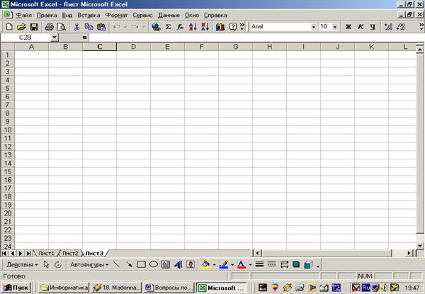Viewport: 425px width, 294px height.
Task: Select the Oval drawing tool
Action: [x=153, y=264]
